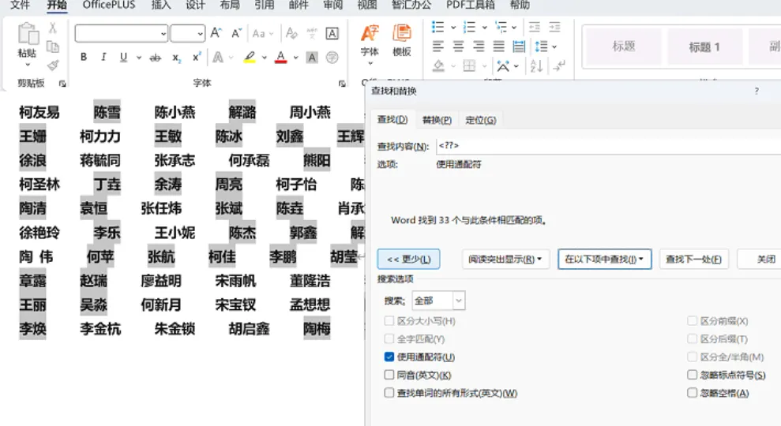Open the 引用 ribbon tab
The width and height of the screenshot is (781, 426).
click(264, 5)
